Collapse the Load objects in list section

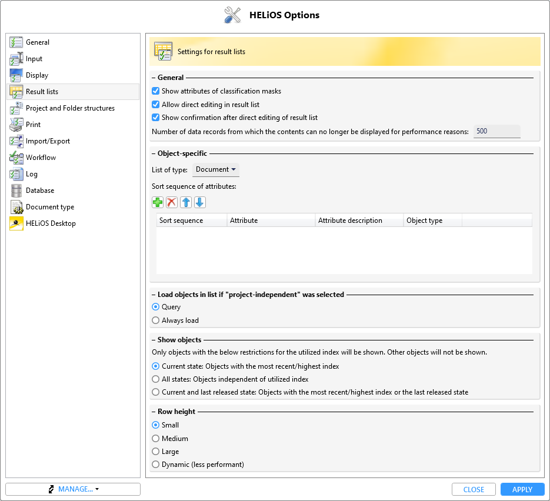pos(154,295)
